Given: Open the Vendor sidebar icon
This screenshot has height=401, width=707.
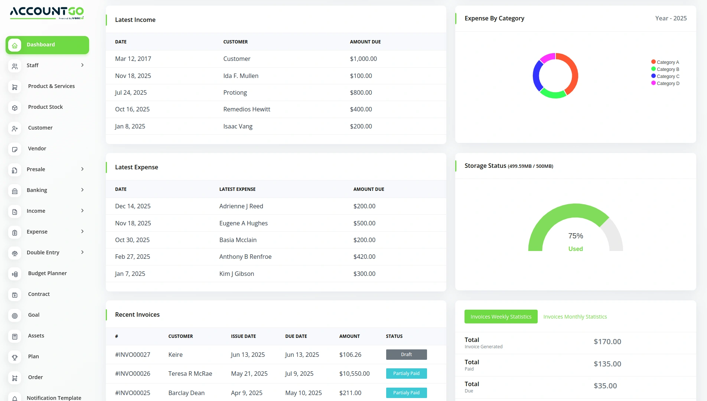Looking at the screenshot, I should [14, 149].
